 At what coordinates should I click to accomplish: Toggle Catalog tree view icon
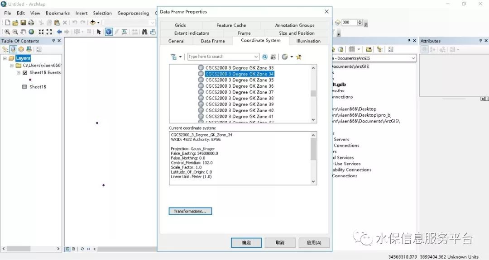[379, 49]
